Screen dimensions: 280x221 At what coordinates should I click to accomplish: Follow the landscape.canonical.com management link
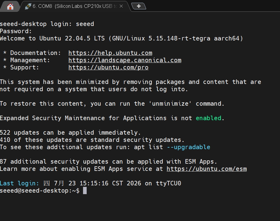125,60
